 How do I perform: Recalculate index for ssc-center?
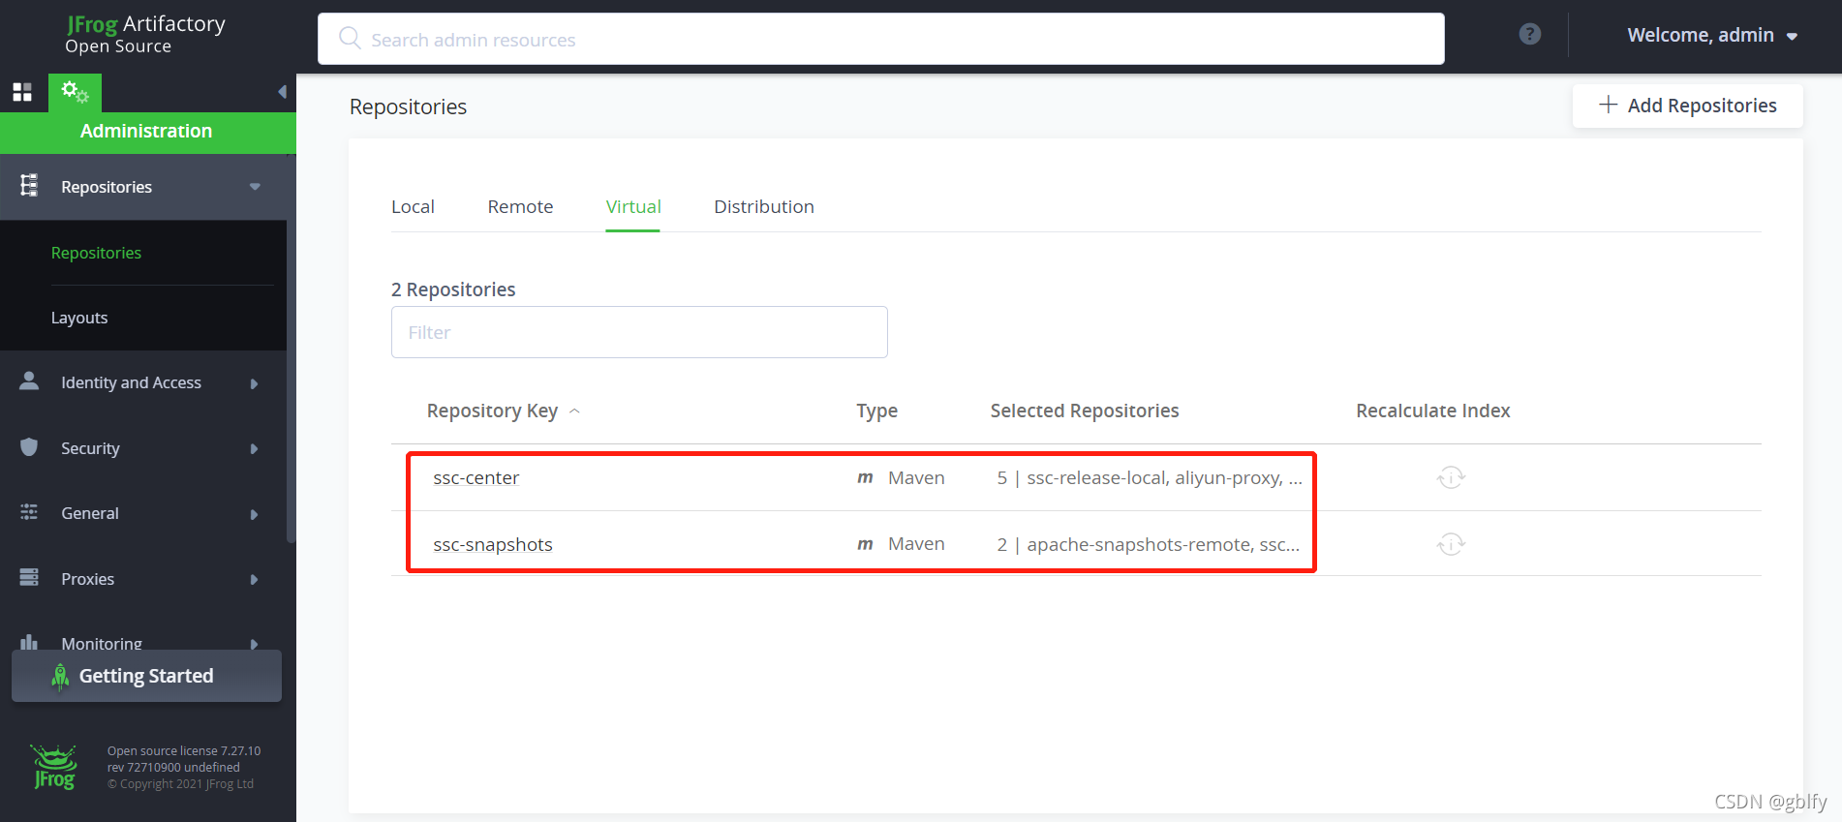[x=1451, y=477]
